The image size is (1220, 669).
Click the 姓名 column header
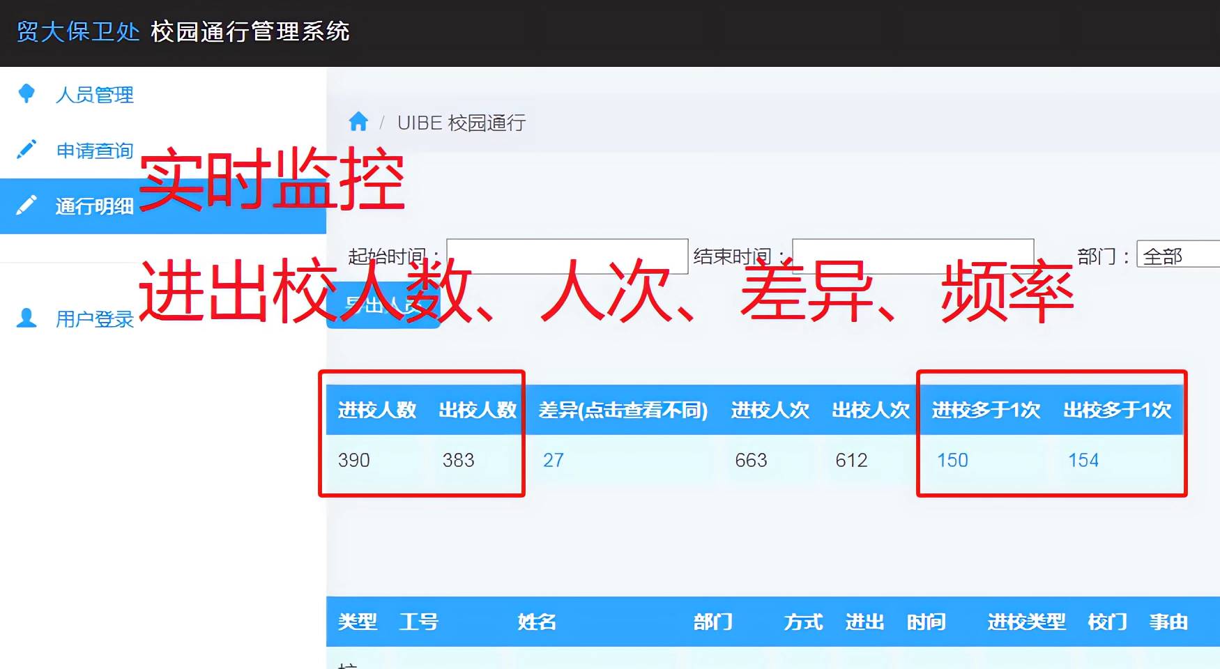point(536,622)
